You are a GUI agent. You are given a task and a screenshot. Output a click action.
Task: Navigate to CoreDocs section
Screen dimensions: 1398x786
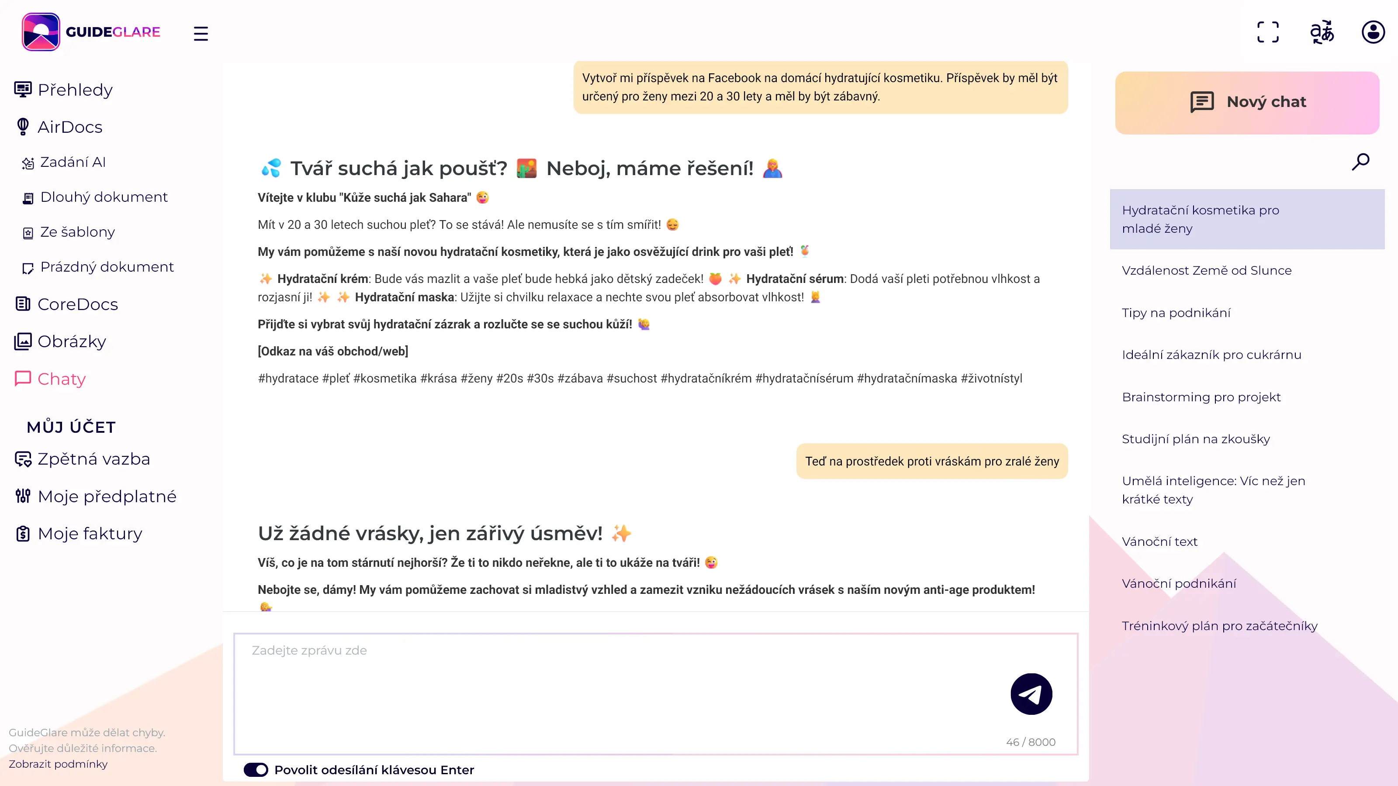tap(78, 303)
